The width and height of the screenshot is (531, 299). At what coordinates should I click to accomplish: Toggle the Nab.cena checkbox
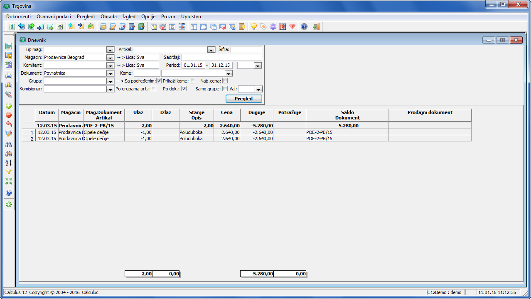(x=225, y=81)
